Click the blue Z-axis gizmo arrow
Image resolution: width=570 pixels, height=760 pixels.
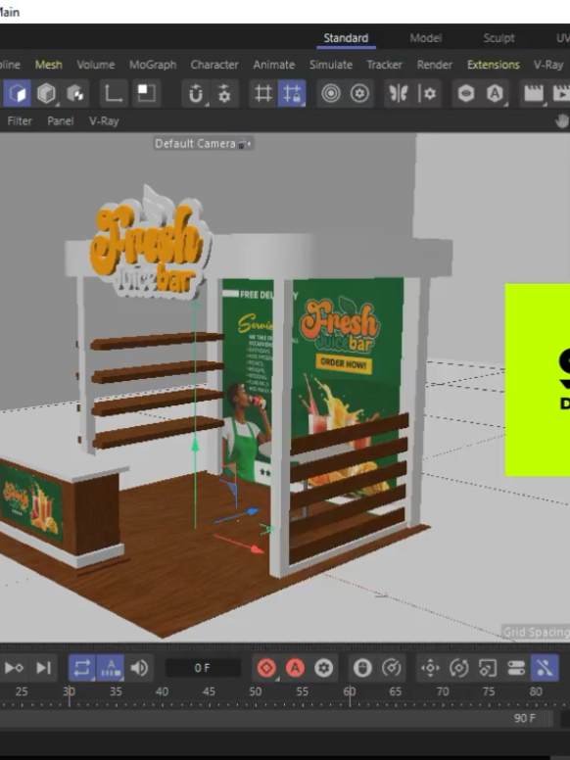[x=253, y=511]
